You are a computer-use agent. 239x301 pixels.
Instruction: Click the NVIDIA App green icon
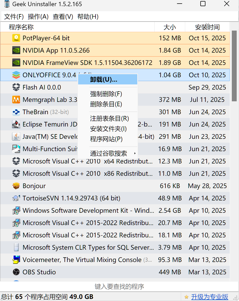click(16, 51)
